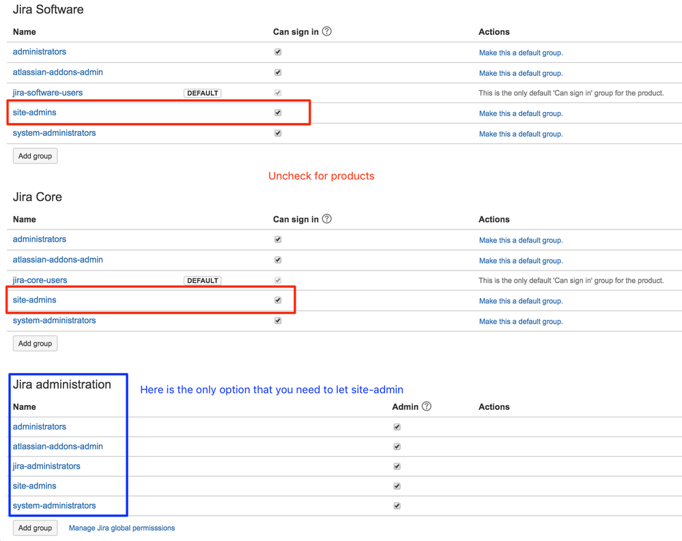
Task: Toggle atlassian-addons-admin sign-in in Jira Software
Action: 278,72
